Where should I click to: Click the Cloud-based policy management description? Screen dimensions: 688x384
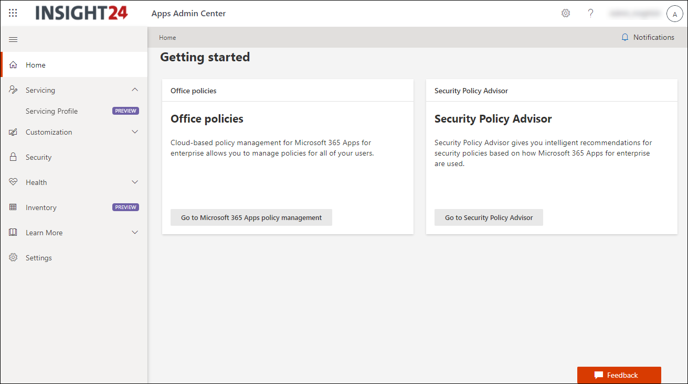pyautogui.click(x=272, y=148)
